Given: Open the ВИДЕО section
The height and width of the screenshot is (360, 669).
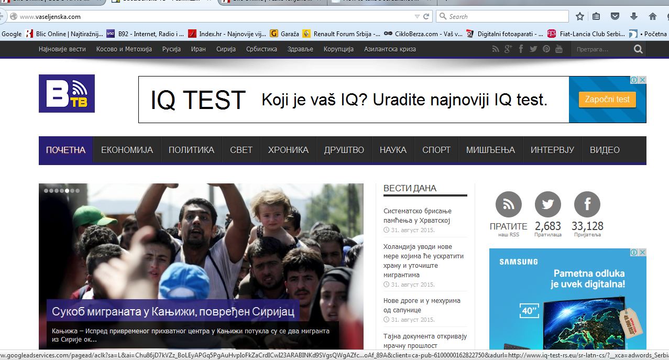Looking at the screenshot, I should coord(605,150).
